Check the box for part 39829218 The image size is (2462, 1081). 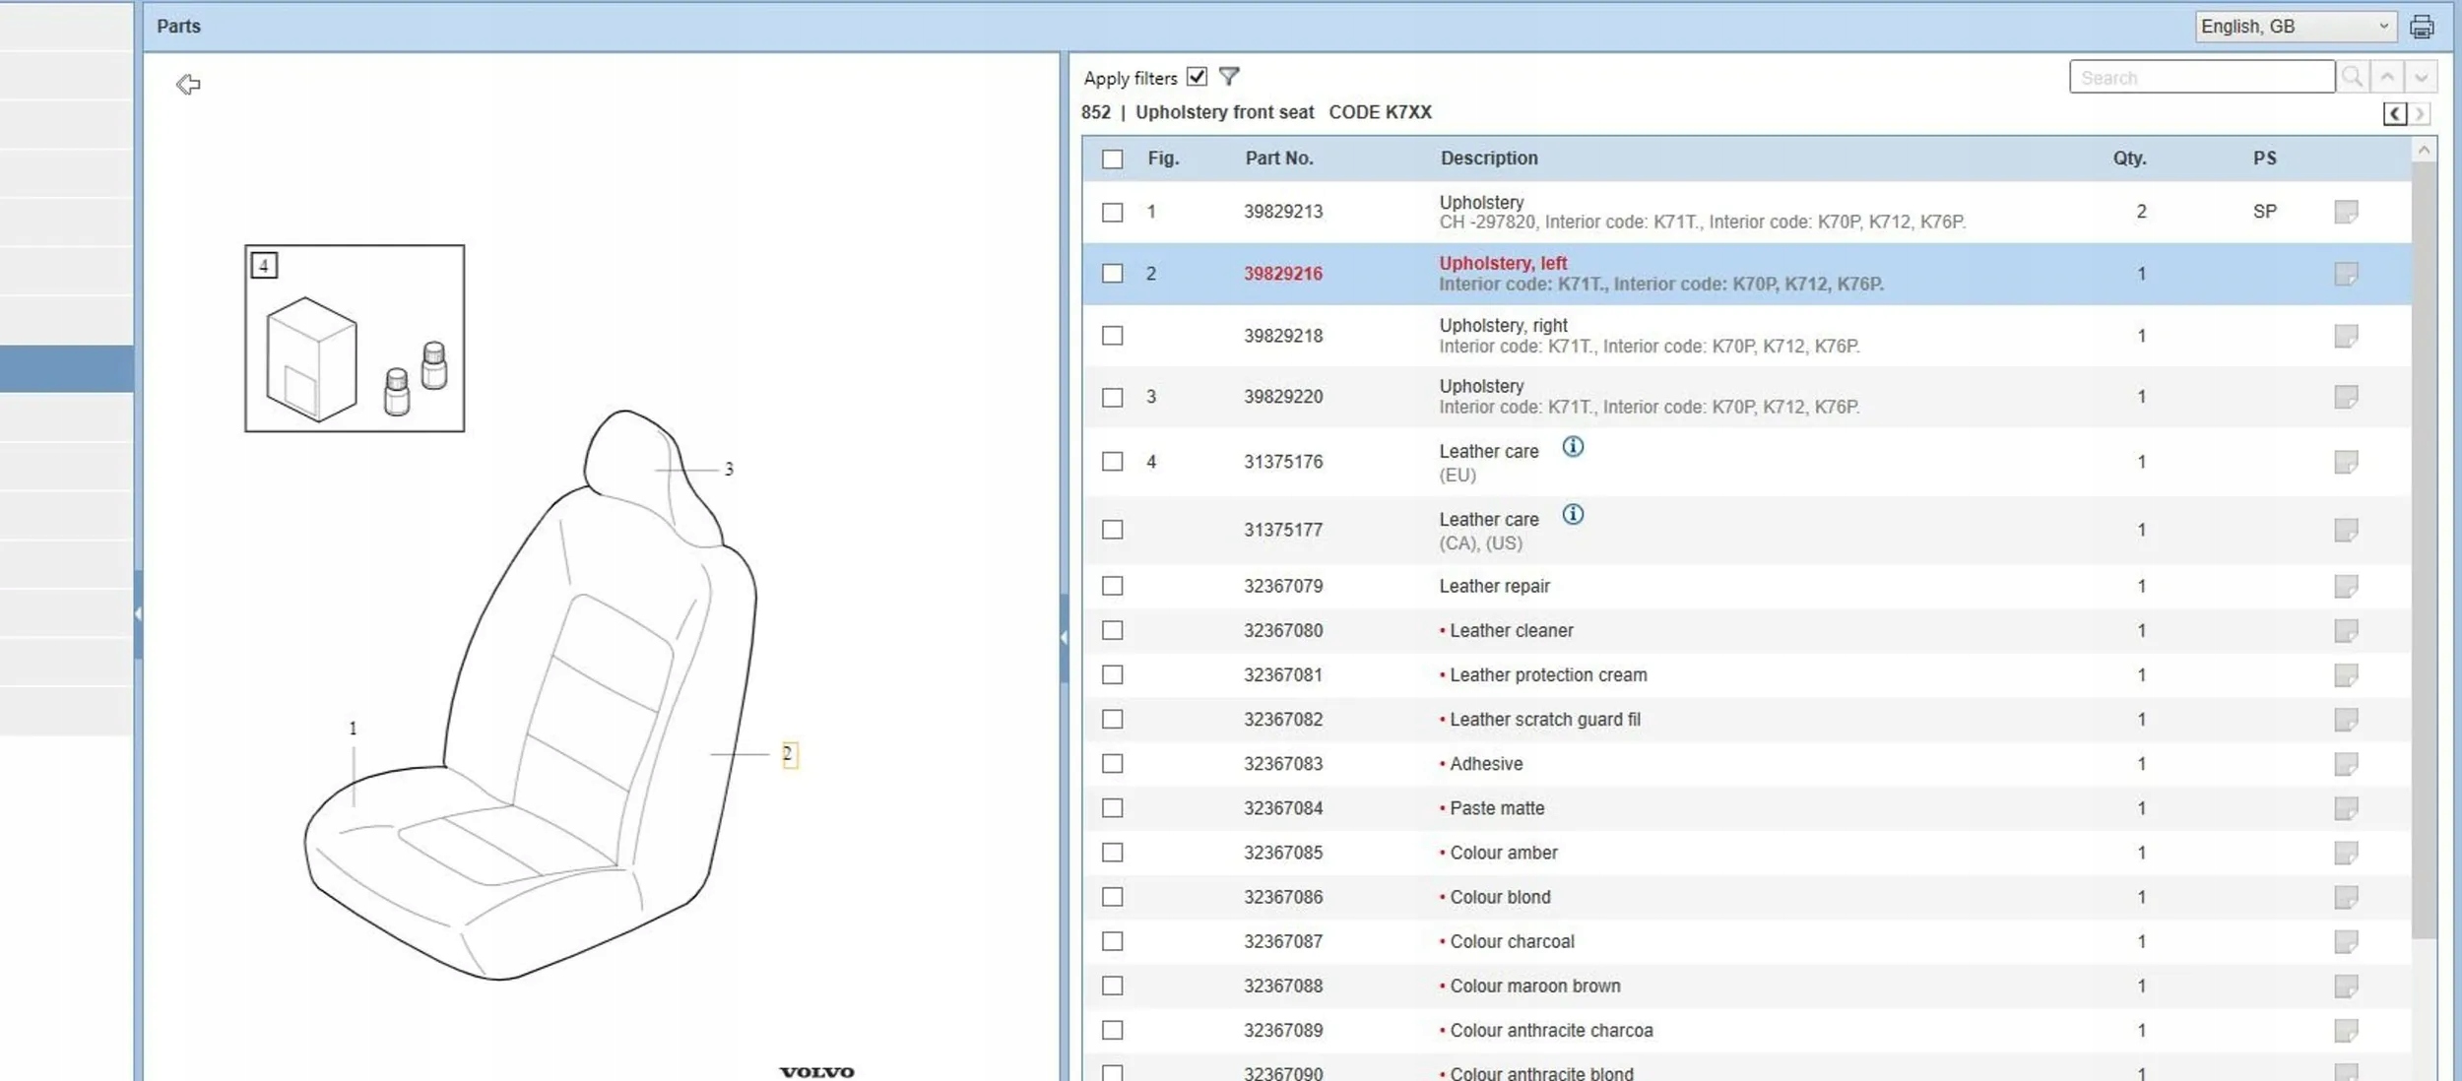[x=1113, y=336]
